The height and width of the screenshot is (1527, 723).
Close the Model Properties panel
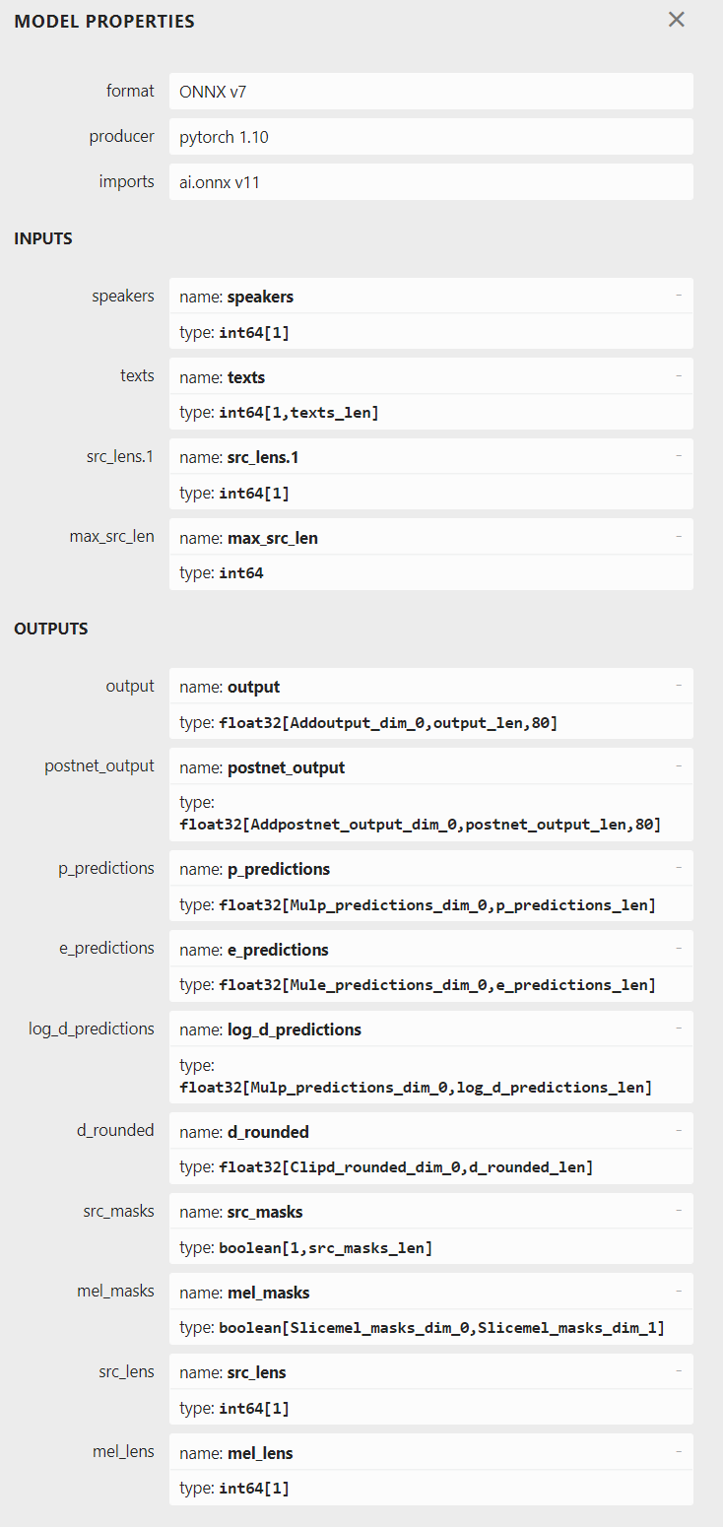pos(677,19)
